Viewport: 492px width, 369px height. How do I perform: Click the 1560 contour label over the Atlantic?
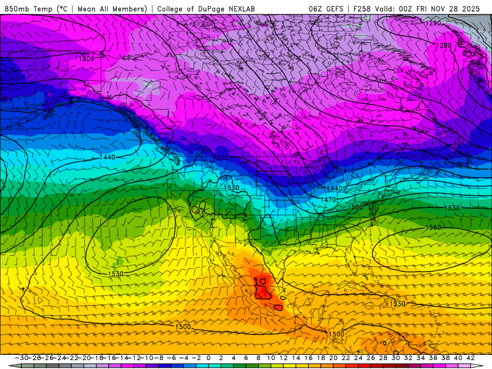click(433, 227)
